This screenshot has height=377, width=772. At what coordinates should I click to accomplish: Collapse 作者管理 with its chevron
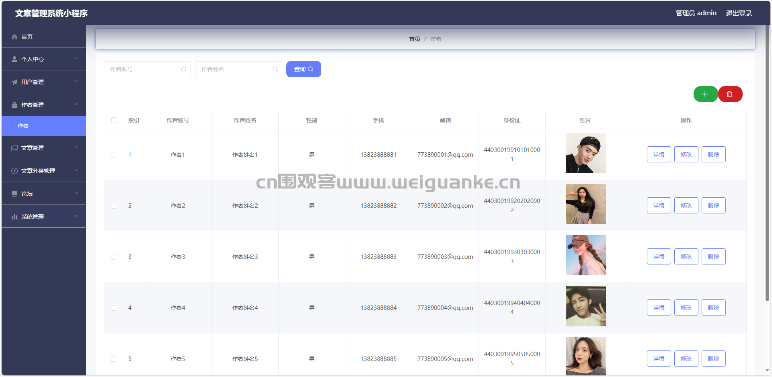(x=76, y=104)
